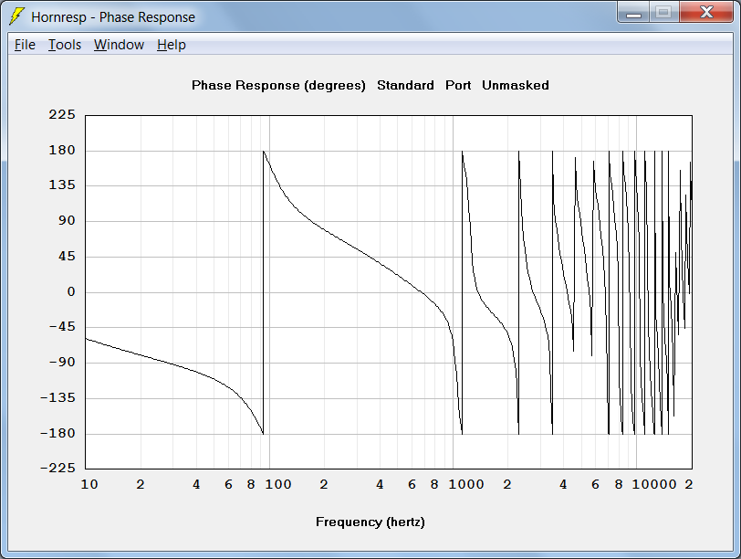Viewport: 741px width, 559px height.
Task: Click the 135 value on vertical axis
Action: click(x=62, y=185)
